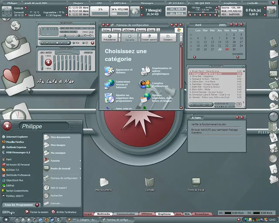Open the Apparence et thèmes category
Viewport: 279px width, 223px height.
pos(109,71)
